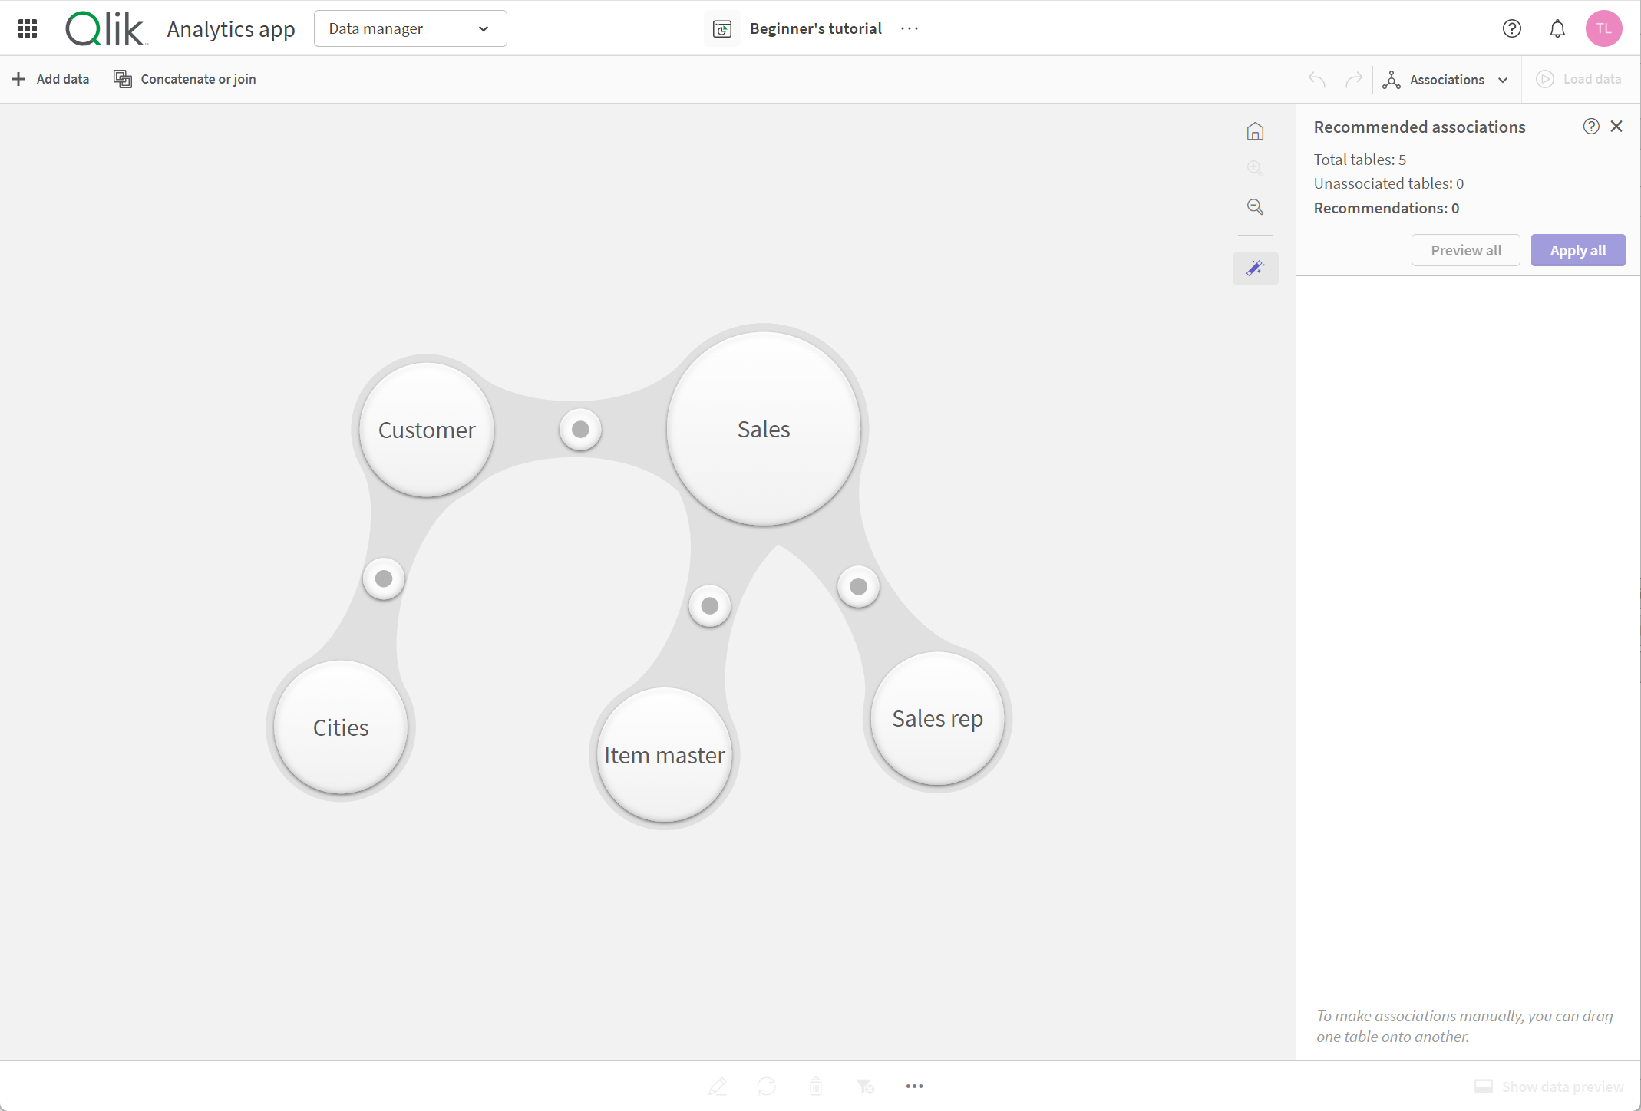Click the Cities table bubble node

341,727
